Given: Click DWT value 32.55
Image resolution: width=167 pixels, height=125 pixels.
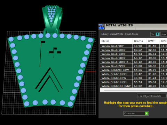Looking at the screenshot, I should [152, 50].
